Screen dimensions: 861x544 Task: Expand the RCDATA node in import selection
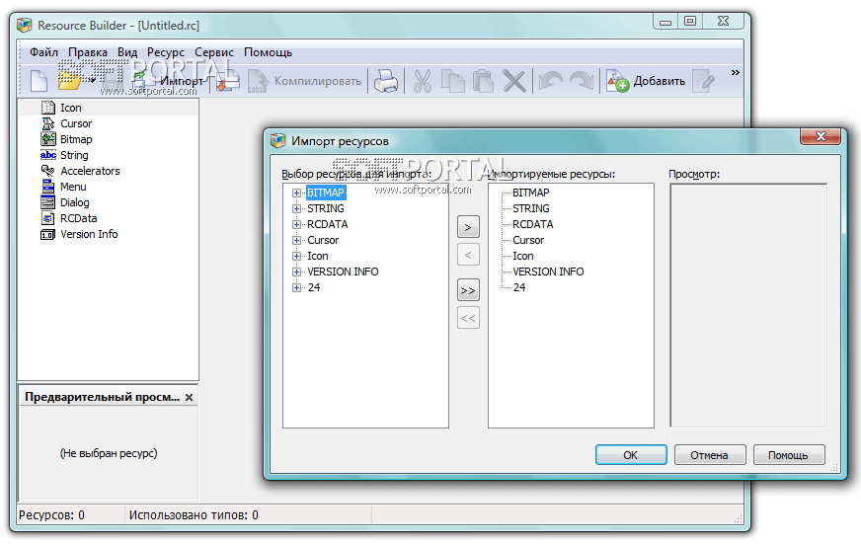296,225
